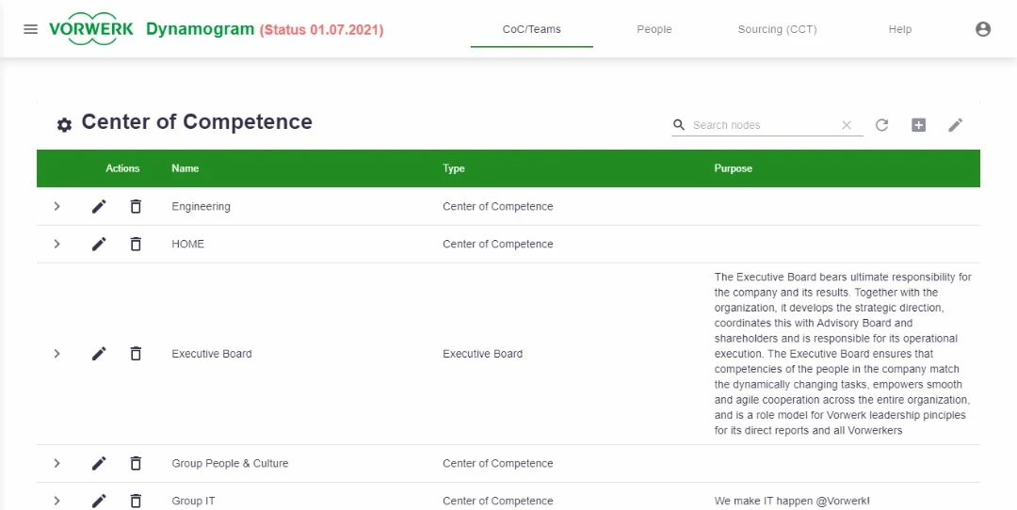
Task: Edit the HOME row
Action: pyautogui.click(x=99, y=245)
